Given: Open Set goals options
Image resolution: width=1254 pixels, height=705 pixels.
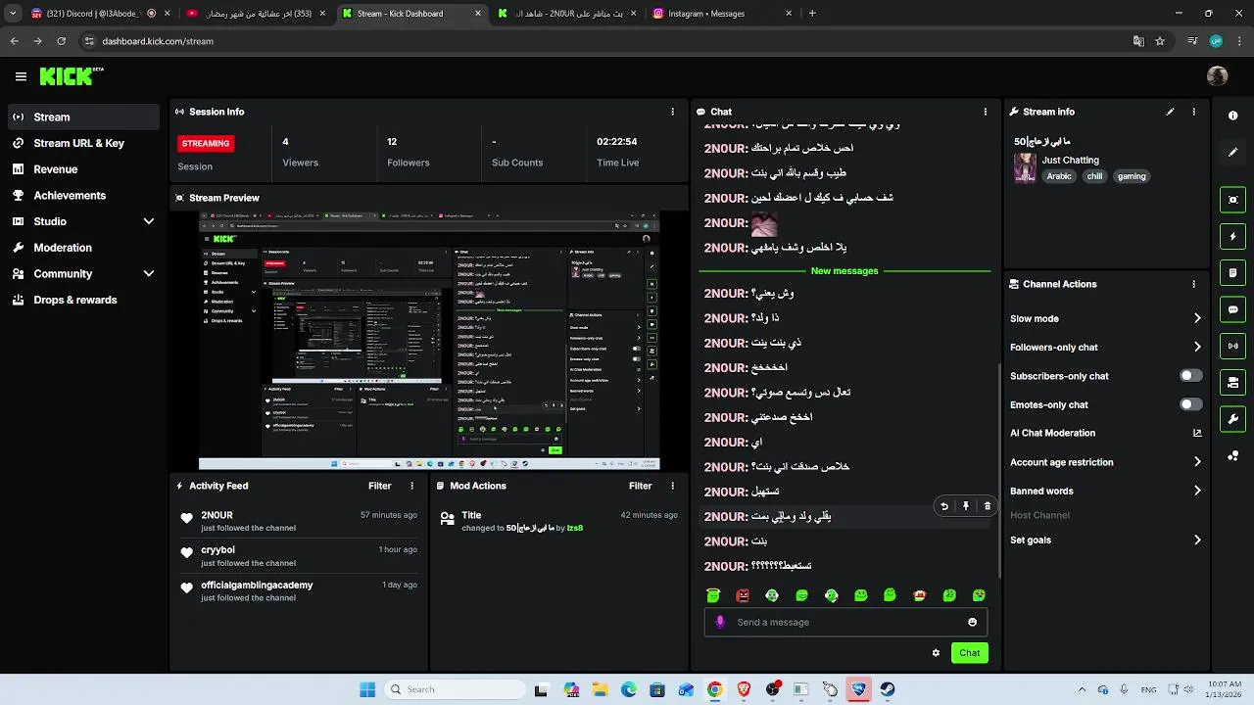Looking at the screenshot, I should 1105,540.
